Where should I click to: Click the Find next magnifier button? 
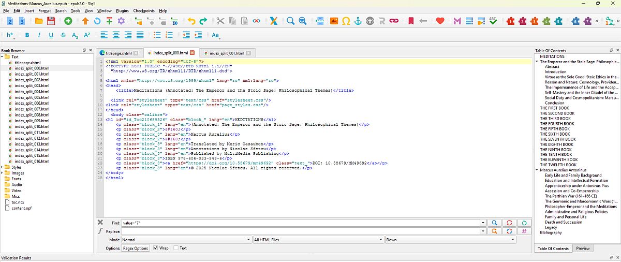coord(495,223)
